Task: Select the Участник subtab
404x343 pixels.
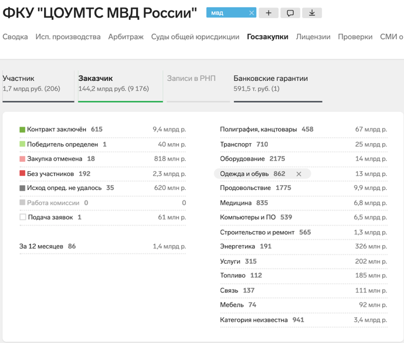Action: coord(38,86)
